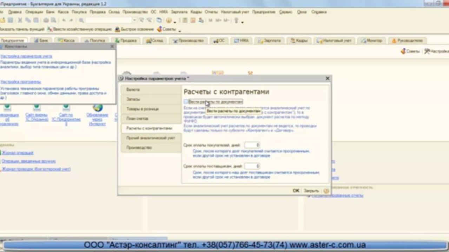Click the M- memory button in toolbar
This screenshot has height=252, width=449.
(226, 20)
